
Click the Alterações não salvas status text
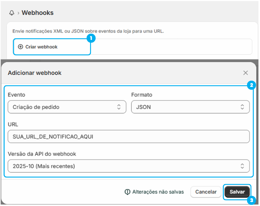click(158, 192)
